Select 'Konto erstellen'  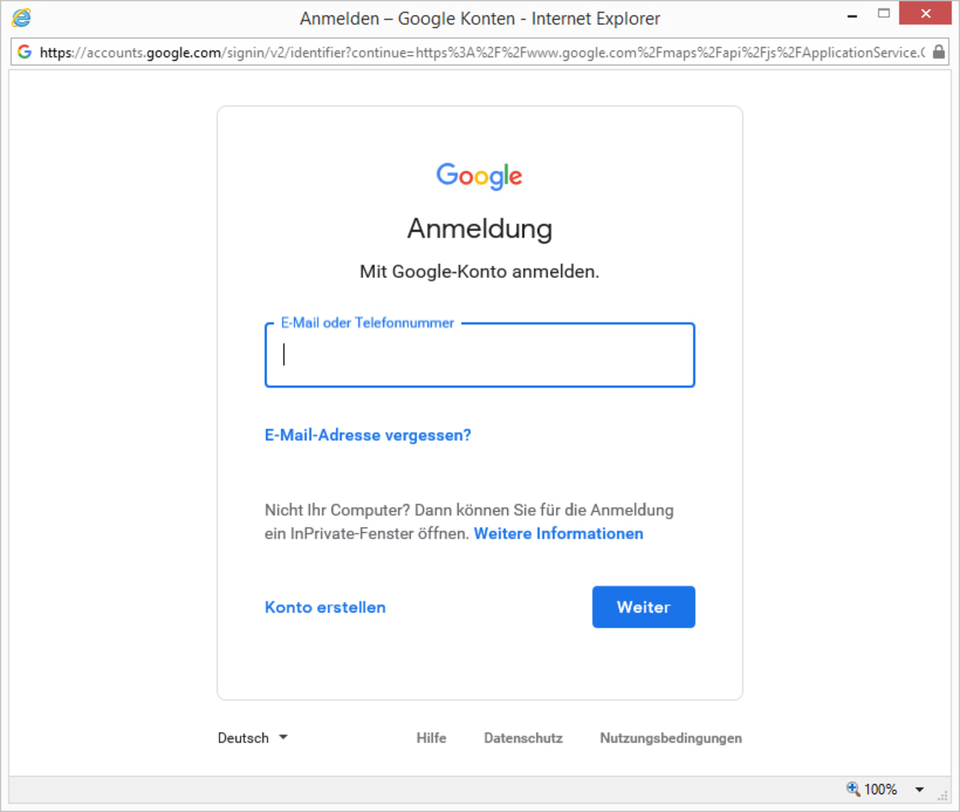(x=325, y=607)
